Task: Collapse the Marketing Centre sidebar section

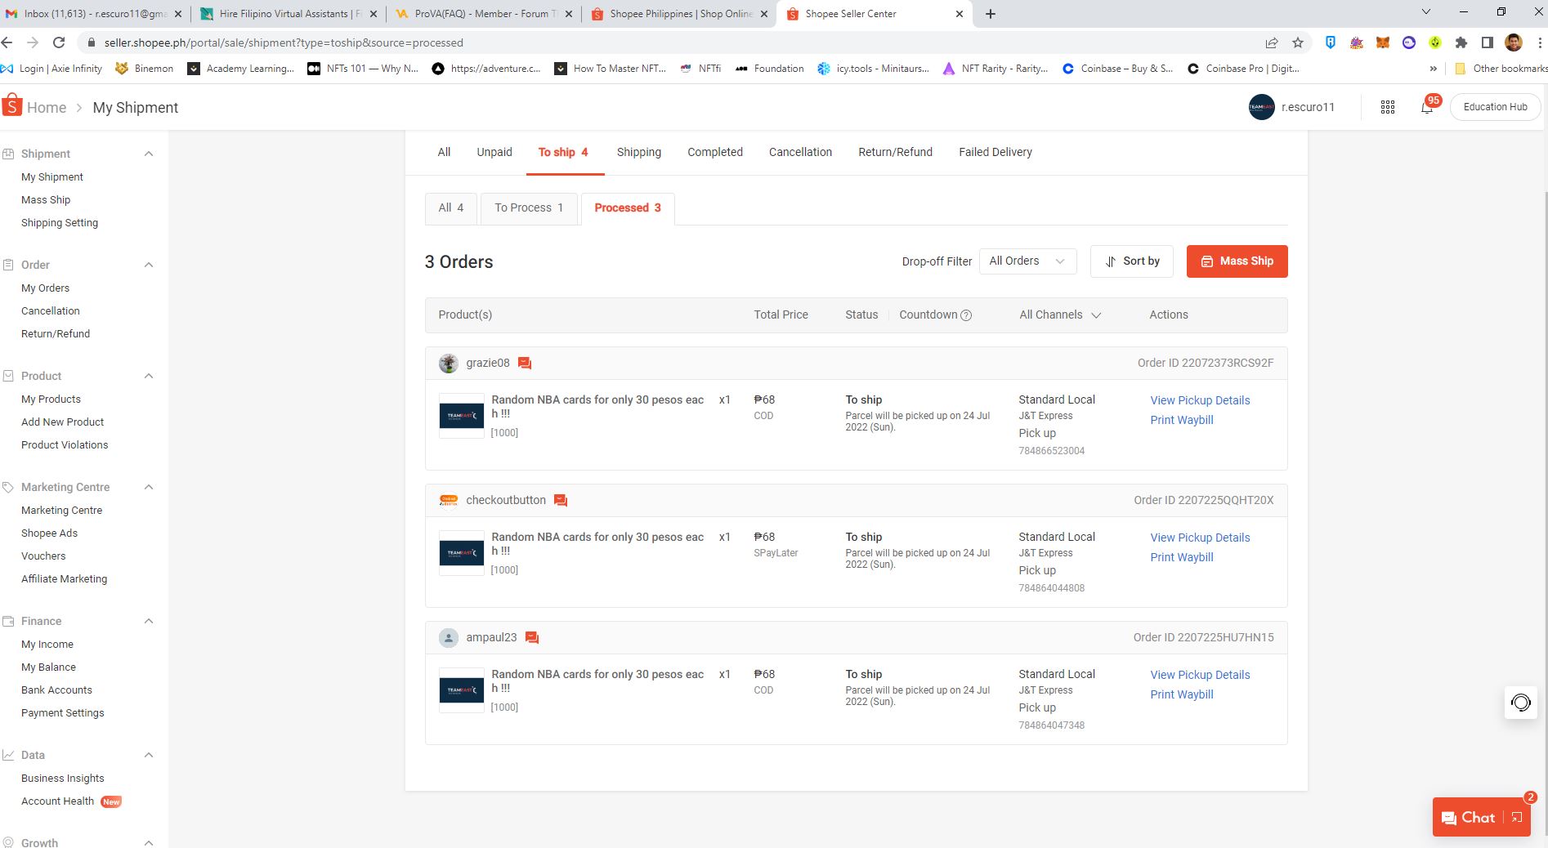Action: pos(149,487)
